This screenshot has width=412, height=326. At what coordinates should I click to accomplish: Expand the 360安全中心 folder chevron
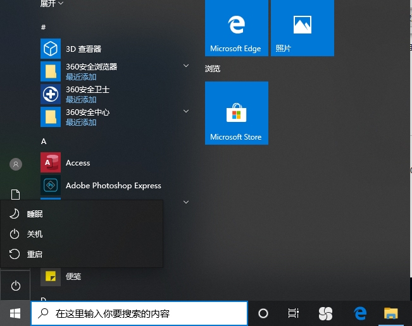point(186,111)
